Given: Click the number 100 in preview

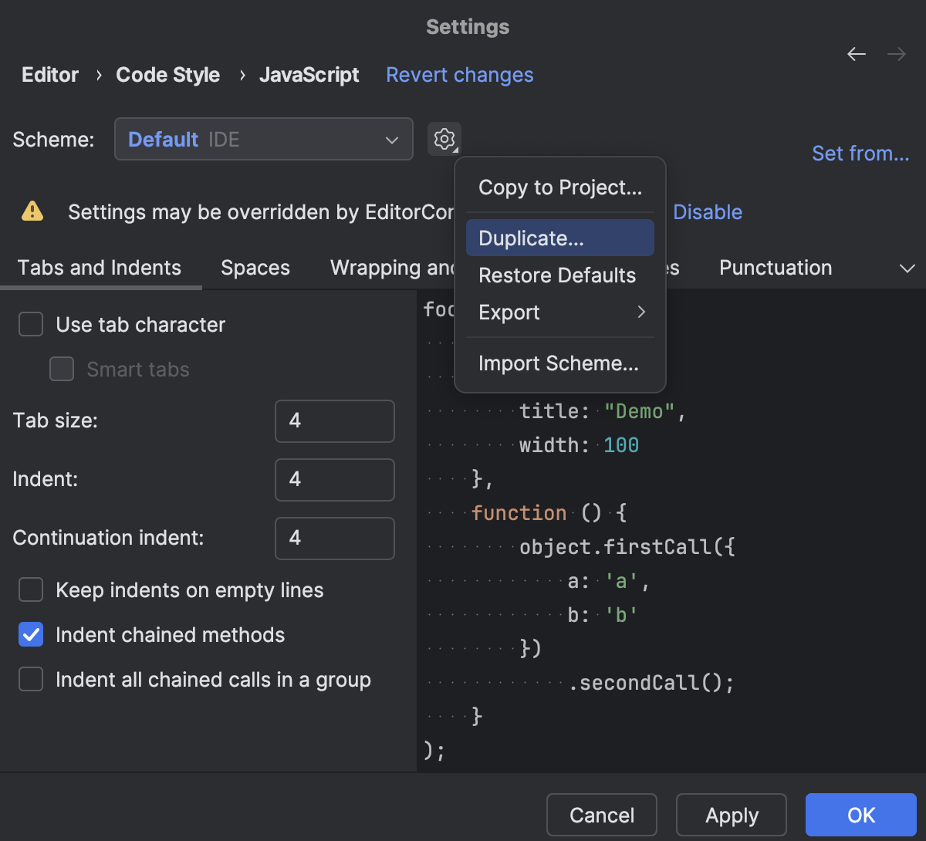Looking at the screenshot, I should pos(621,445).
